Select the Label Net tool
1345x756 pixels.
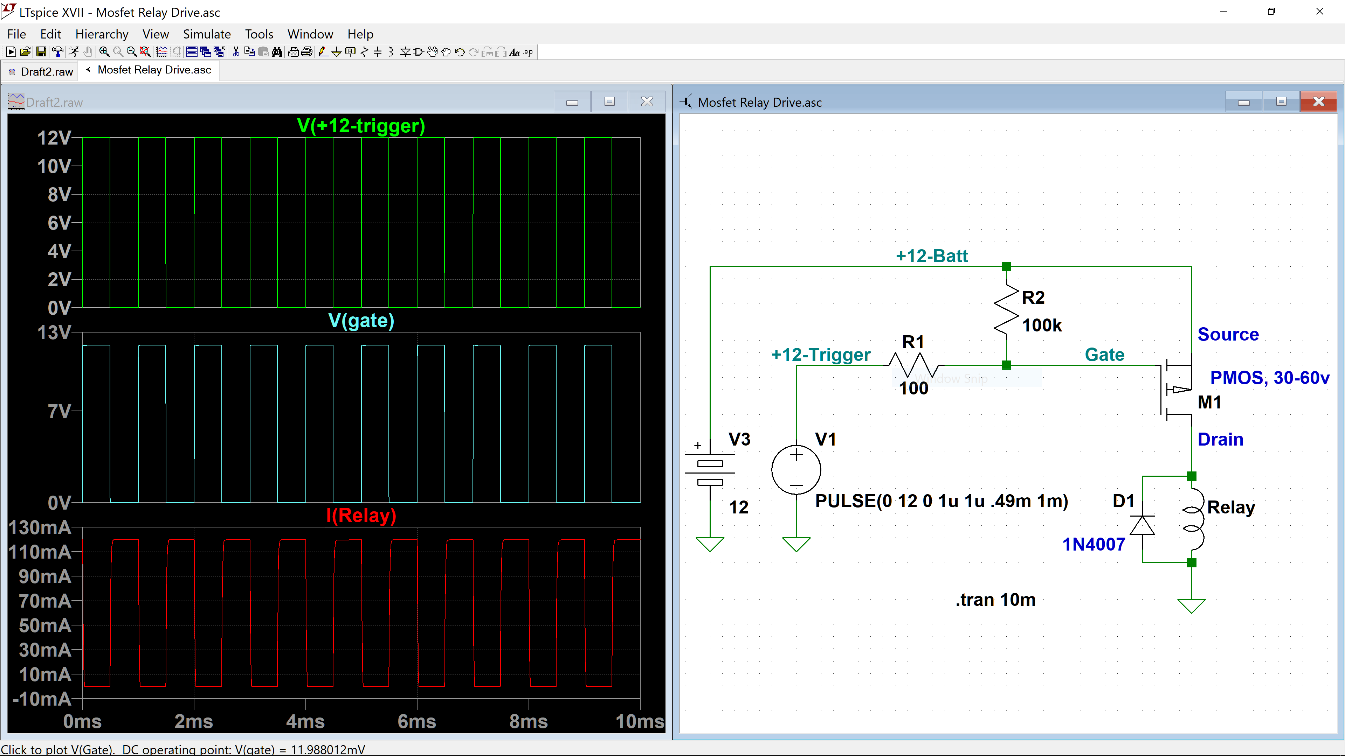350,52
